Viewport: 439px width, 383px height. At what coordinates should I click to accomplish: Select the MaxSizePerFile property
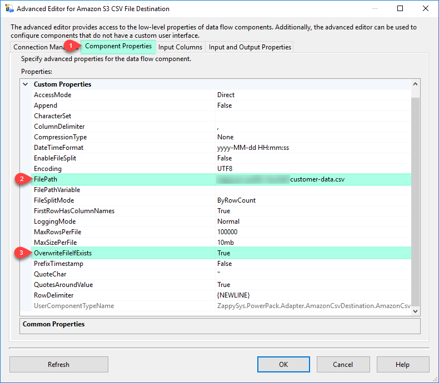coord(56,243)
